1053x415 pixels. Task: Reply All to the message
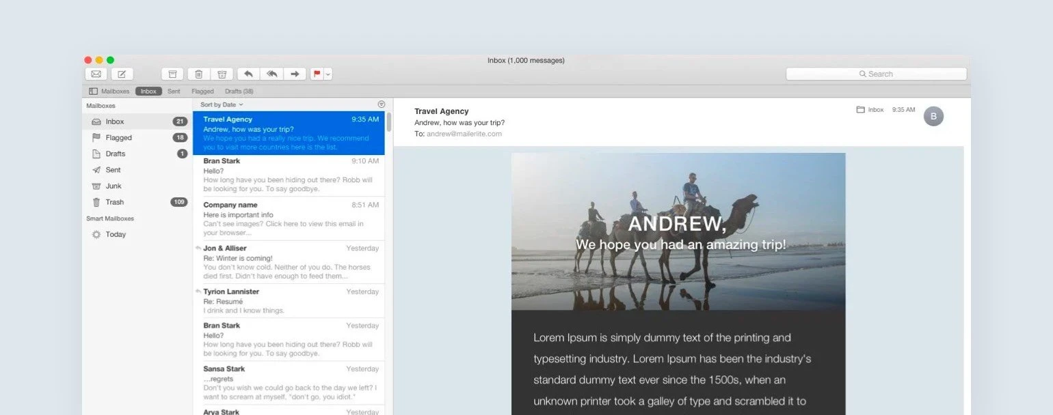[271, 74]
